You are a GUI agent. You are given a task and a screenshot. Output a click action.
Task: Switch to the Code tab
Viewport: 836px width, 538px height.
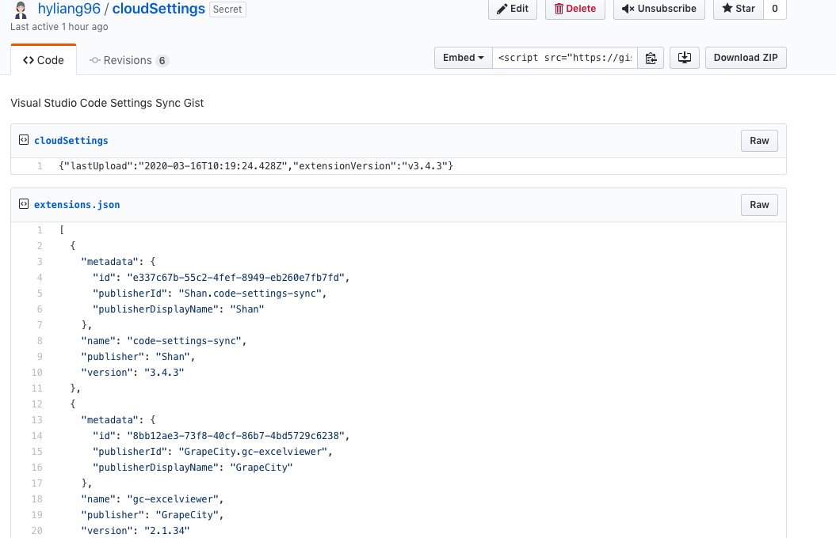[44, 60]
